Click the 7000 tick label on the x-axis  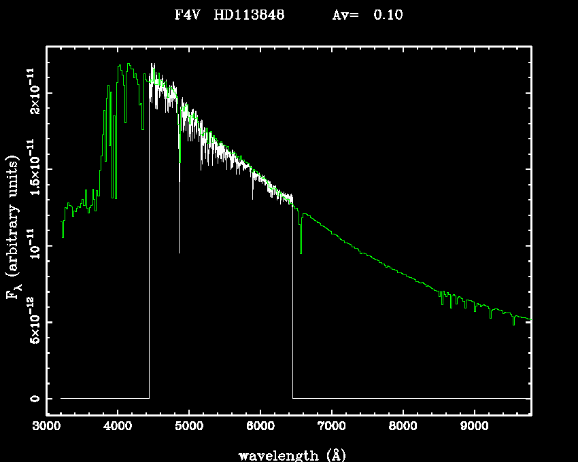point(331,427)
